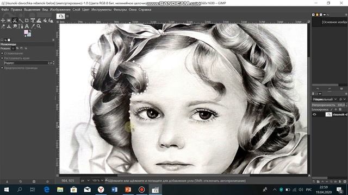Select the Rectangle Select tool
This screenshot has width=348, height=195.
click(x=9, y=21)
